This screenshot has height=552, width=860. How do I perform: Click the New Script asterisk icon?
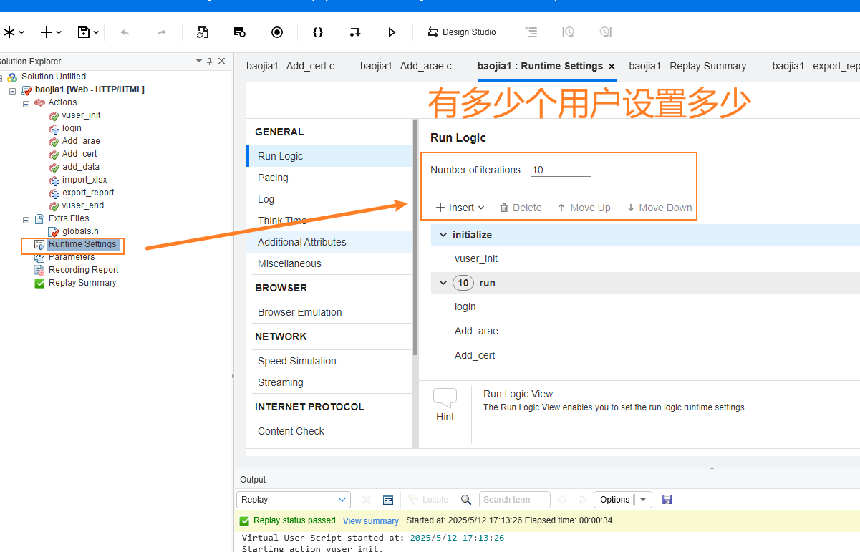pyautogui.click(x=9, y=32)
